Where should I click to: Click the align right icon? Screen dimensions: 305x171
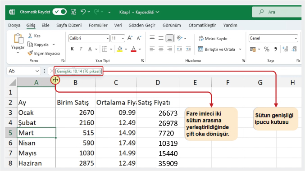(x=169, y=49)
